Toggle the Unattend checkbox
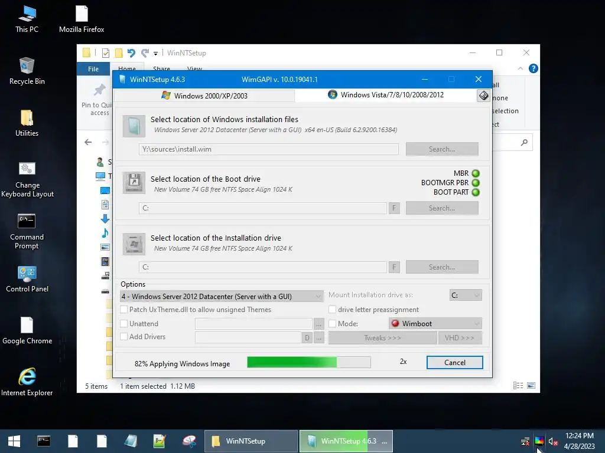This screenshot has width=605, height=453. [124, 324]
